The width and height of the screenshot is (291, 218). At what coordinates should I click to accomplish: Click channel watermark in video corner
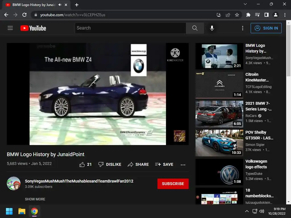coord(180,136)
